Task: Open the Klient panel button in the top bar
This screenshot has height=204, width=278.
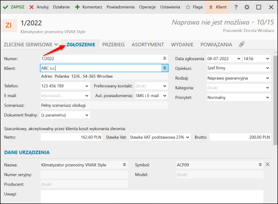Action: [217, 7]
